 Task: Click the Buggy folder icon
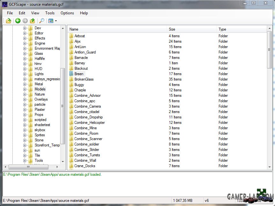point(71,85)
